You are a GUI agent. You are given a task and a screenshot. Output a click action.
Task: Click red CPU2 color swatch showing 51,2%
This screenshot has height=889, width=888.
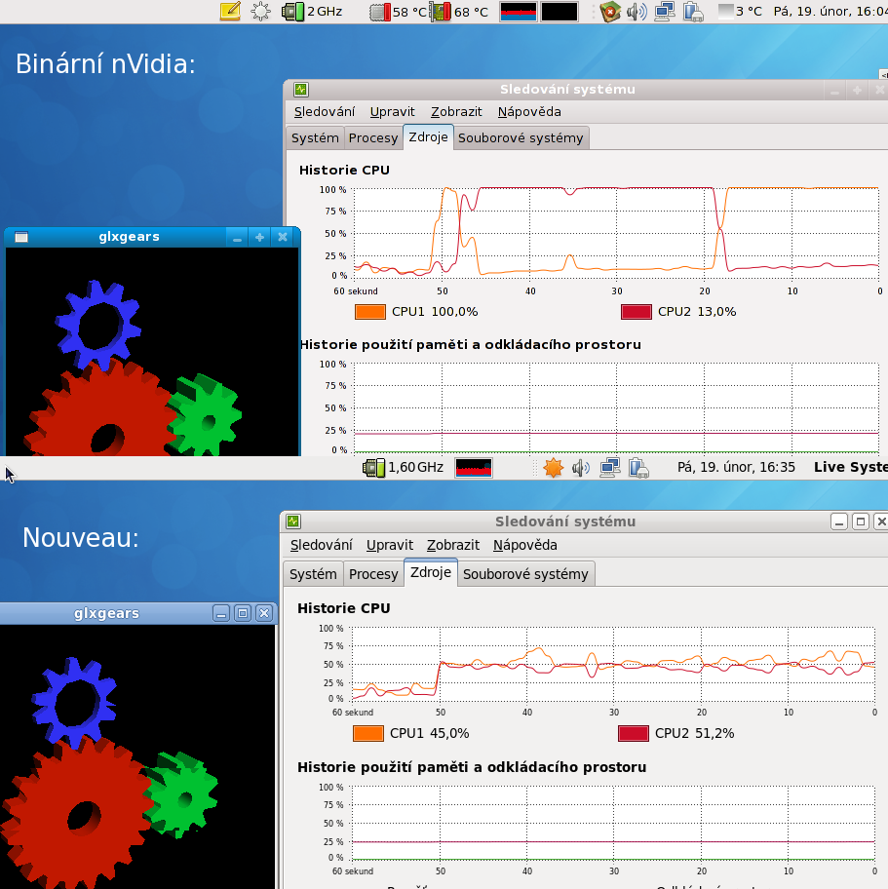point(634,734)
